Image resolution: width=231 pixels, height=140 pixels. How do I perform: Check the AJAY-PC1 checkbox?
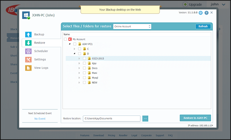coord(75,44)
